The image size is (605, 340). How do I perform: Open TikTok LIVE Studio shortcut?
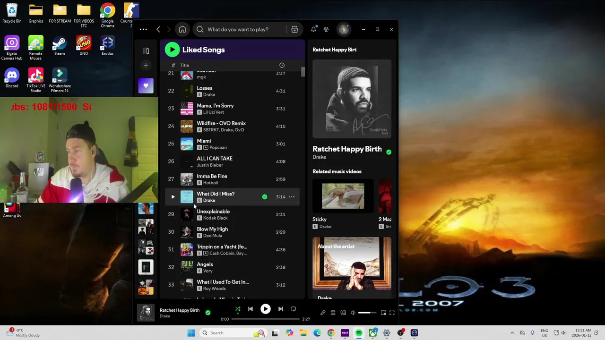pos(35,80)
